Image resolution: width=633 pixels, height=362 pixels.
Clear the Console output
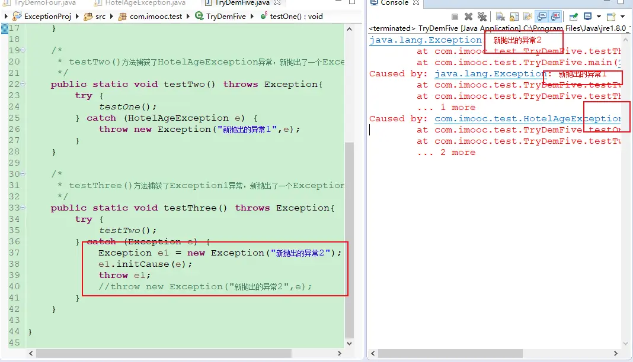[500, 17]
